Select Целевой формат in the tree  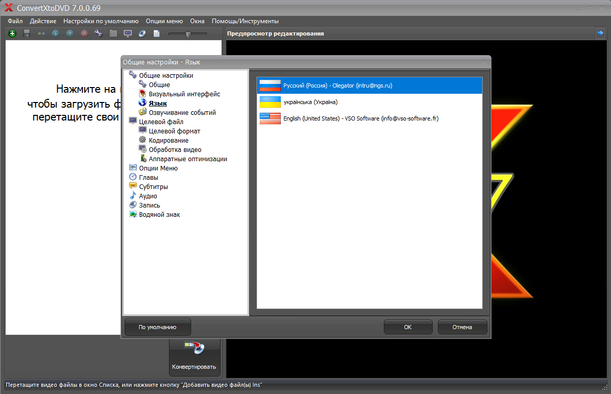click(x=175, y=131)
